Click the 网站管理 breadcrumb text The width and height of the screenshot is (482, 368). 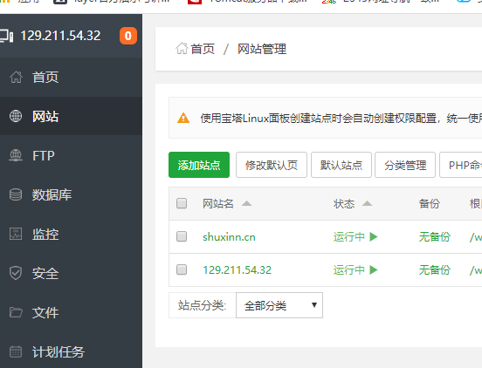click(x=262, y=49)
